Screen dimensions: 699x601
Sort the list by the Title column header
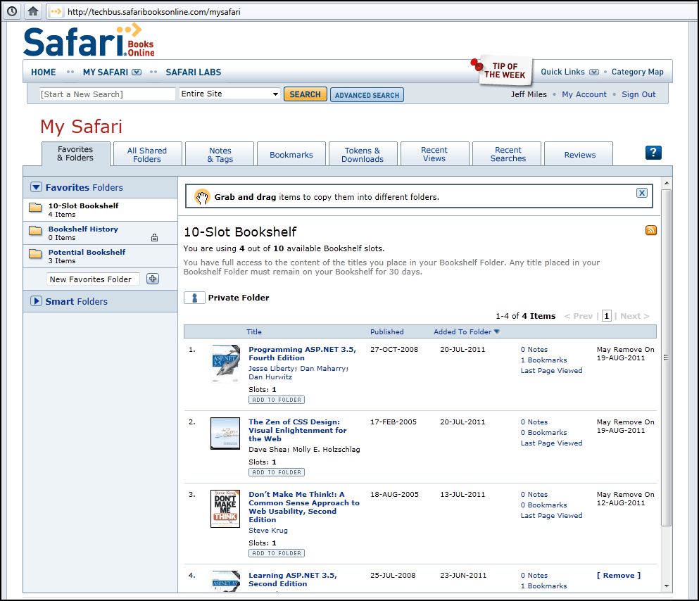coord(254,331)
